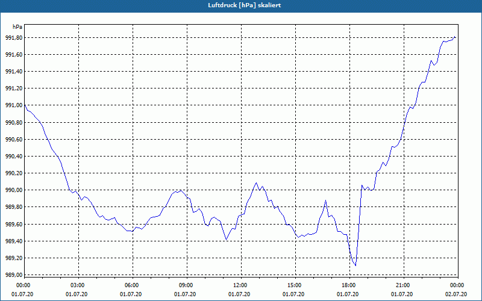Click the 09:00 time label

[x=187, y=285]
